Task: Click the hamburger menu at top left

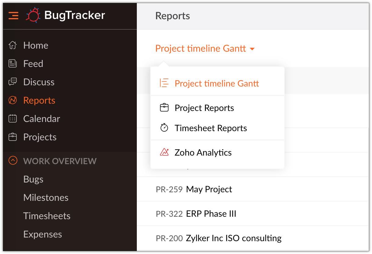Action: (x=13, y=15)
